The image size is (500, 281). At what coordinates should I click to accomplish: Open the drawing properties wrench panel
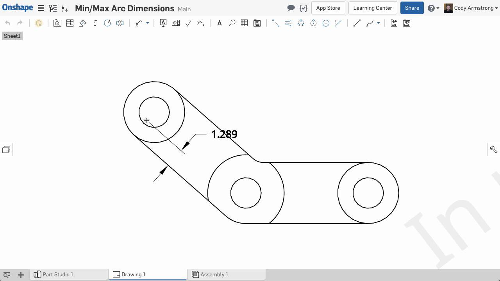494,149
